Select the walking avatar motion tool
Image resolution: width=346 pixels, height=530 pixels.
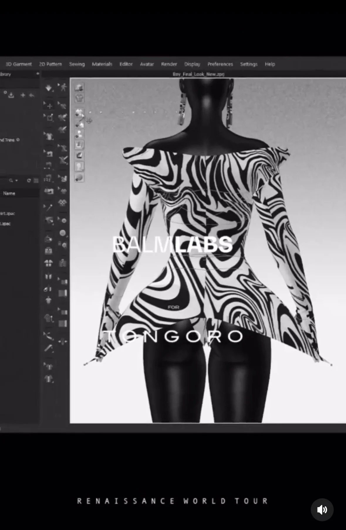[x=63, y=87]
